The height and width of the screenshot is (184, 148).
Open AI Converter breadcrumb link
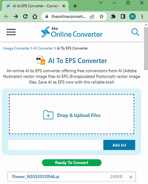pyautogui.click(x=43, y=48)
